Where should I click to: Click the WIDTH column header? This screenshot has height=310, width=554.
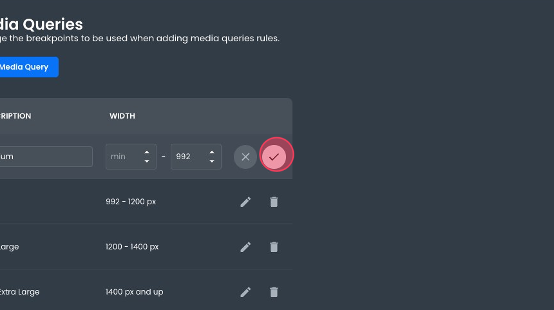point(122,116)
